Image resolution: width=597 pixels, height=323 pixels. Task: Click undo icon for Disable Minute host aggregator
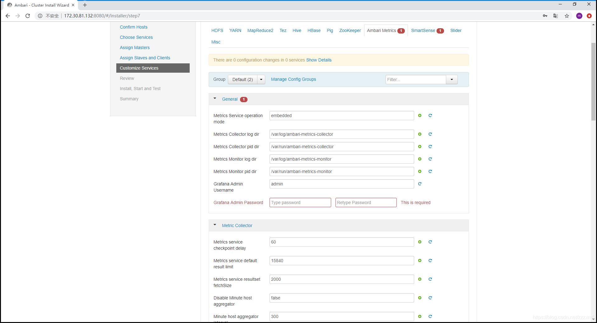click(430, 298)
